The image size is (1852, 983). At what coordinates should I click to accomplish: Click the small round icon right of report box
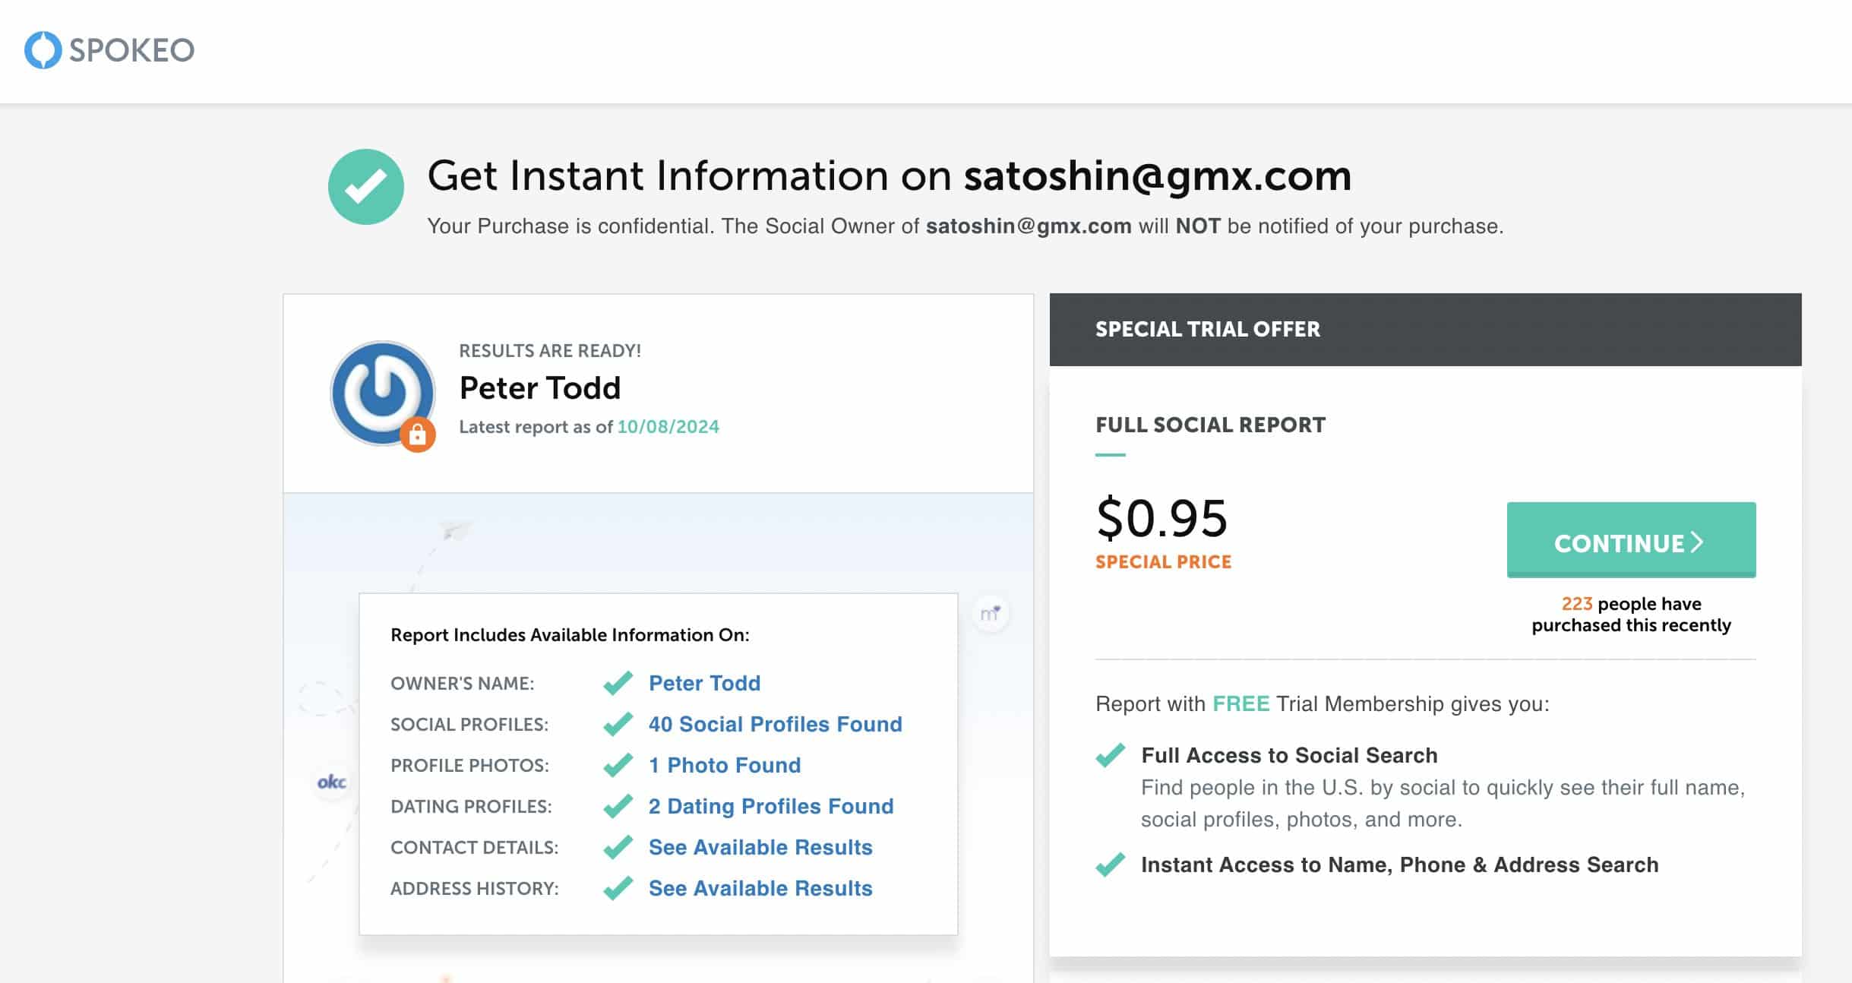[990, 613]
